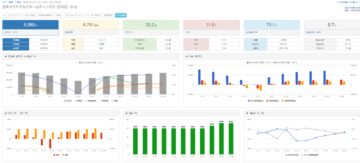The width and height of the screenshot is (360, 163).
Task: Toggle the green ROE line in chart legend
Action: [x=115, y=101]
